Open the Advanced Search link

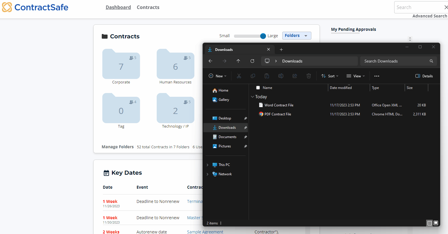point(429,16)
